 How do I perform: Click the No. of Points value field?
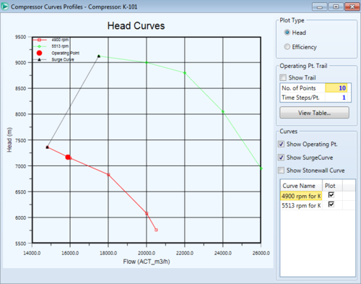point(336,88)
